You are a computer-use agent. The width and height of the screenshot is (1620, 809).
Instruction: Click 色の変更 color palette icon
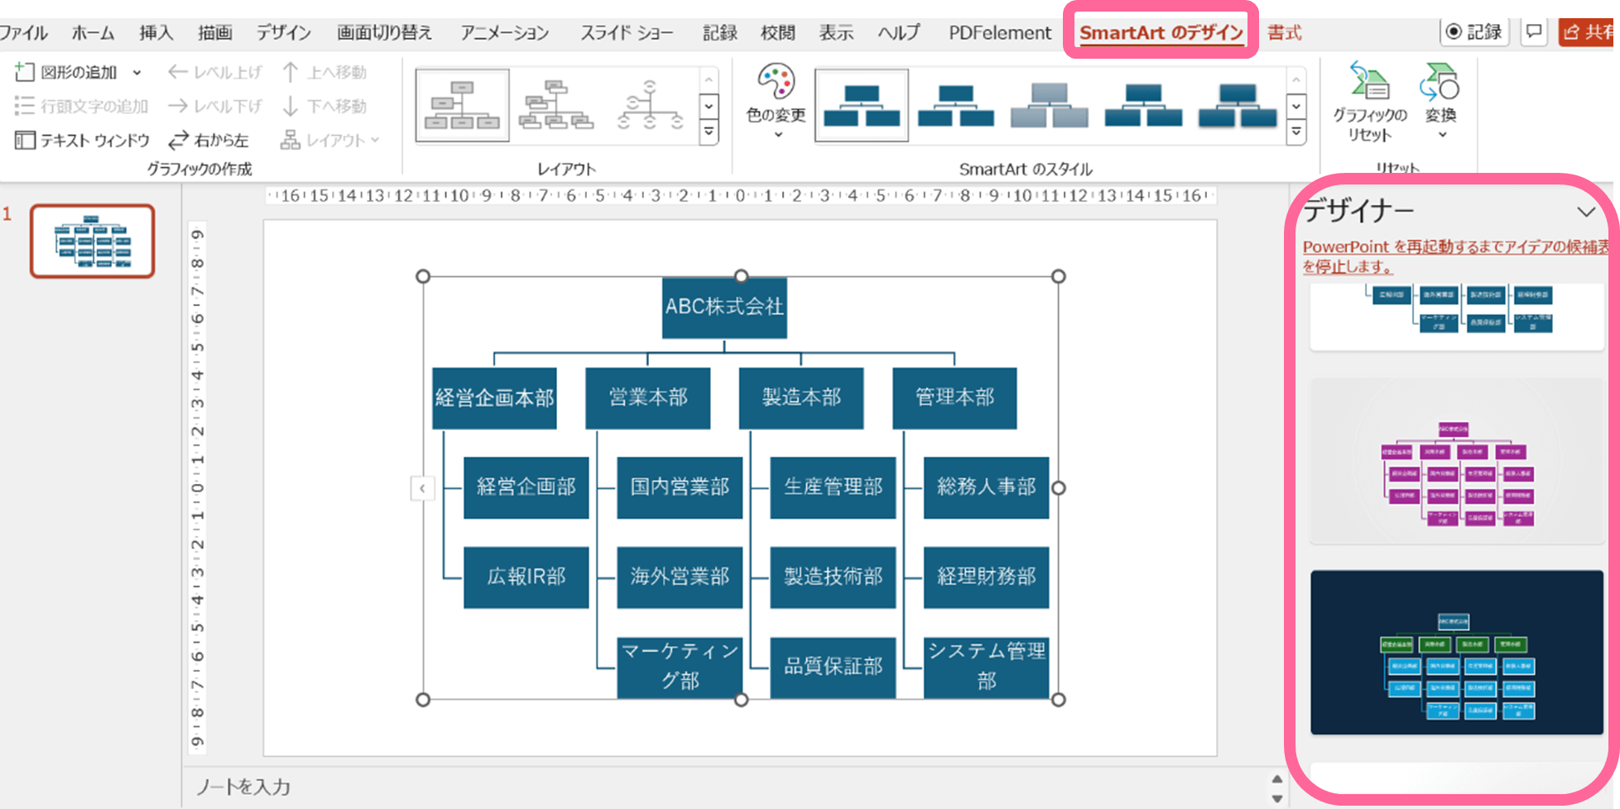(776, 83)
